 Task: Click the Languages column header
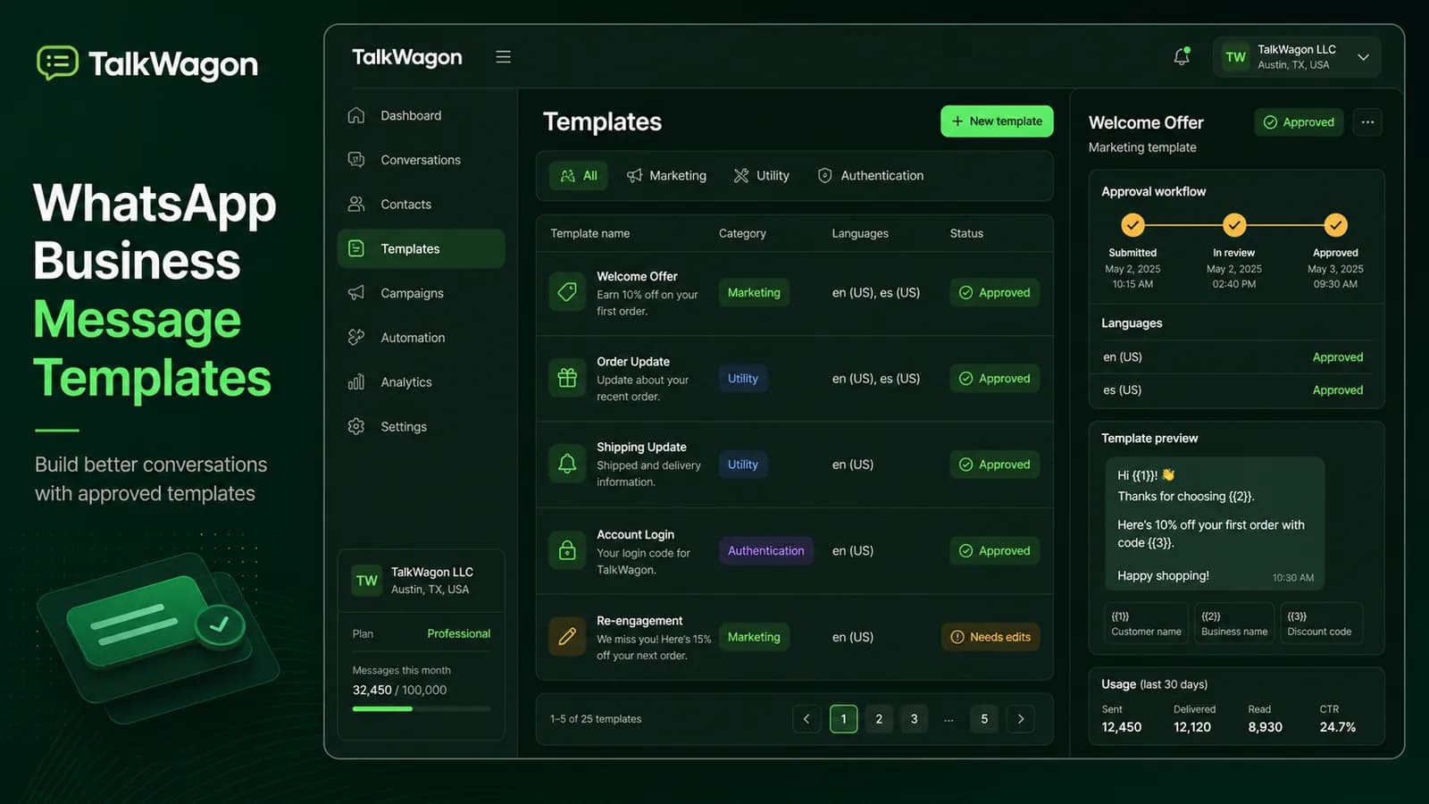(x=860, y=234)
